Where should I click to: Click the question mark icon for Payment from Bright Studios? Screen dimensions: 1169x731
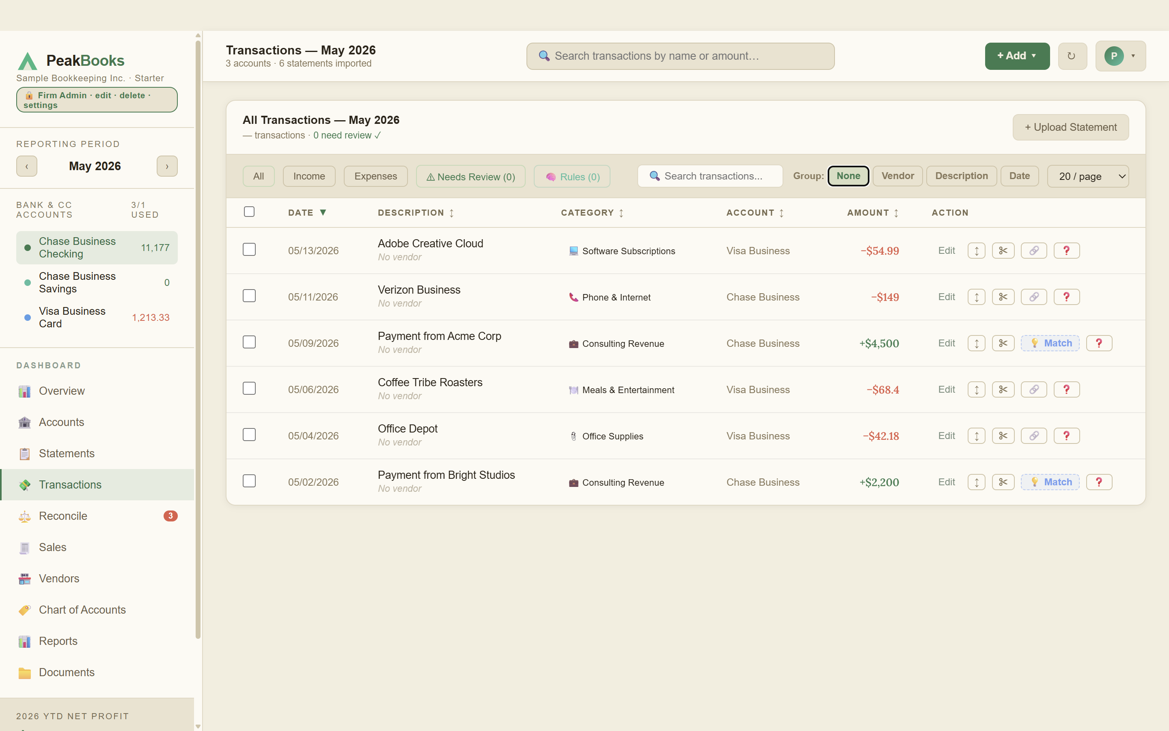tap(1099, 482)
